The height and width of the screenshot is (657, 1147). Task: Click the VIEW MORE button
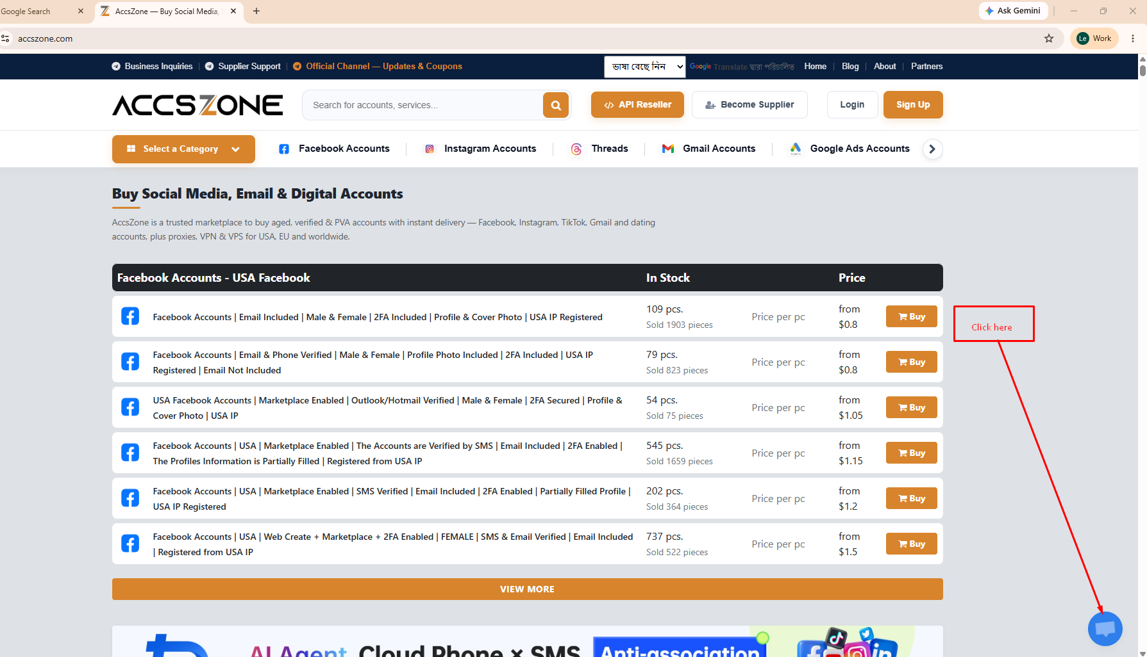coord(528,589)
